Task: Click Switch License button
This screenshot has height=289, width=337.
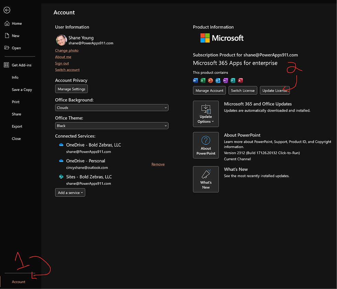Action: (x=243, y=90)
